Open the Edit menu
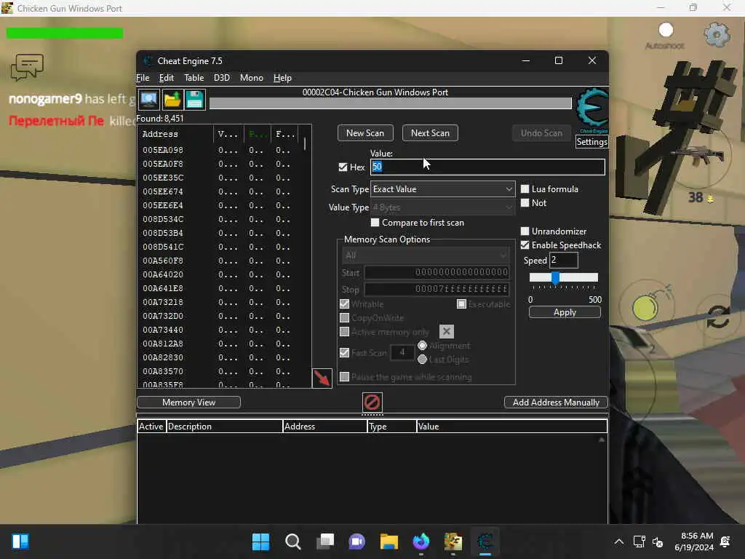745x559 pixels. (x=167, y=77)
